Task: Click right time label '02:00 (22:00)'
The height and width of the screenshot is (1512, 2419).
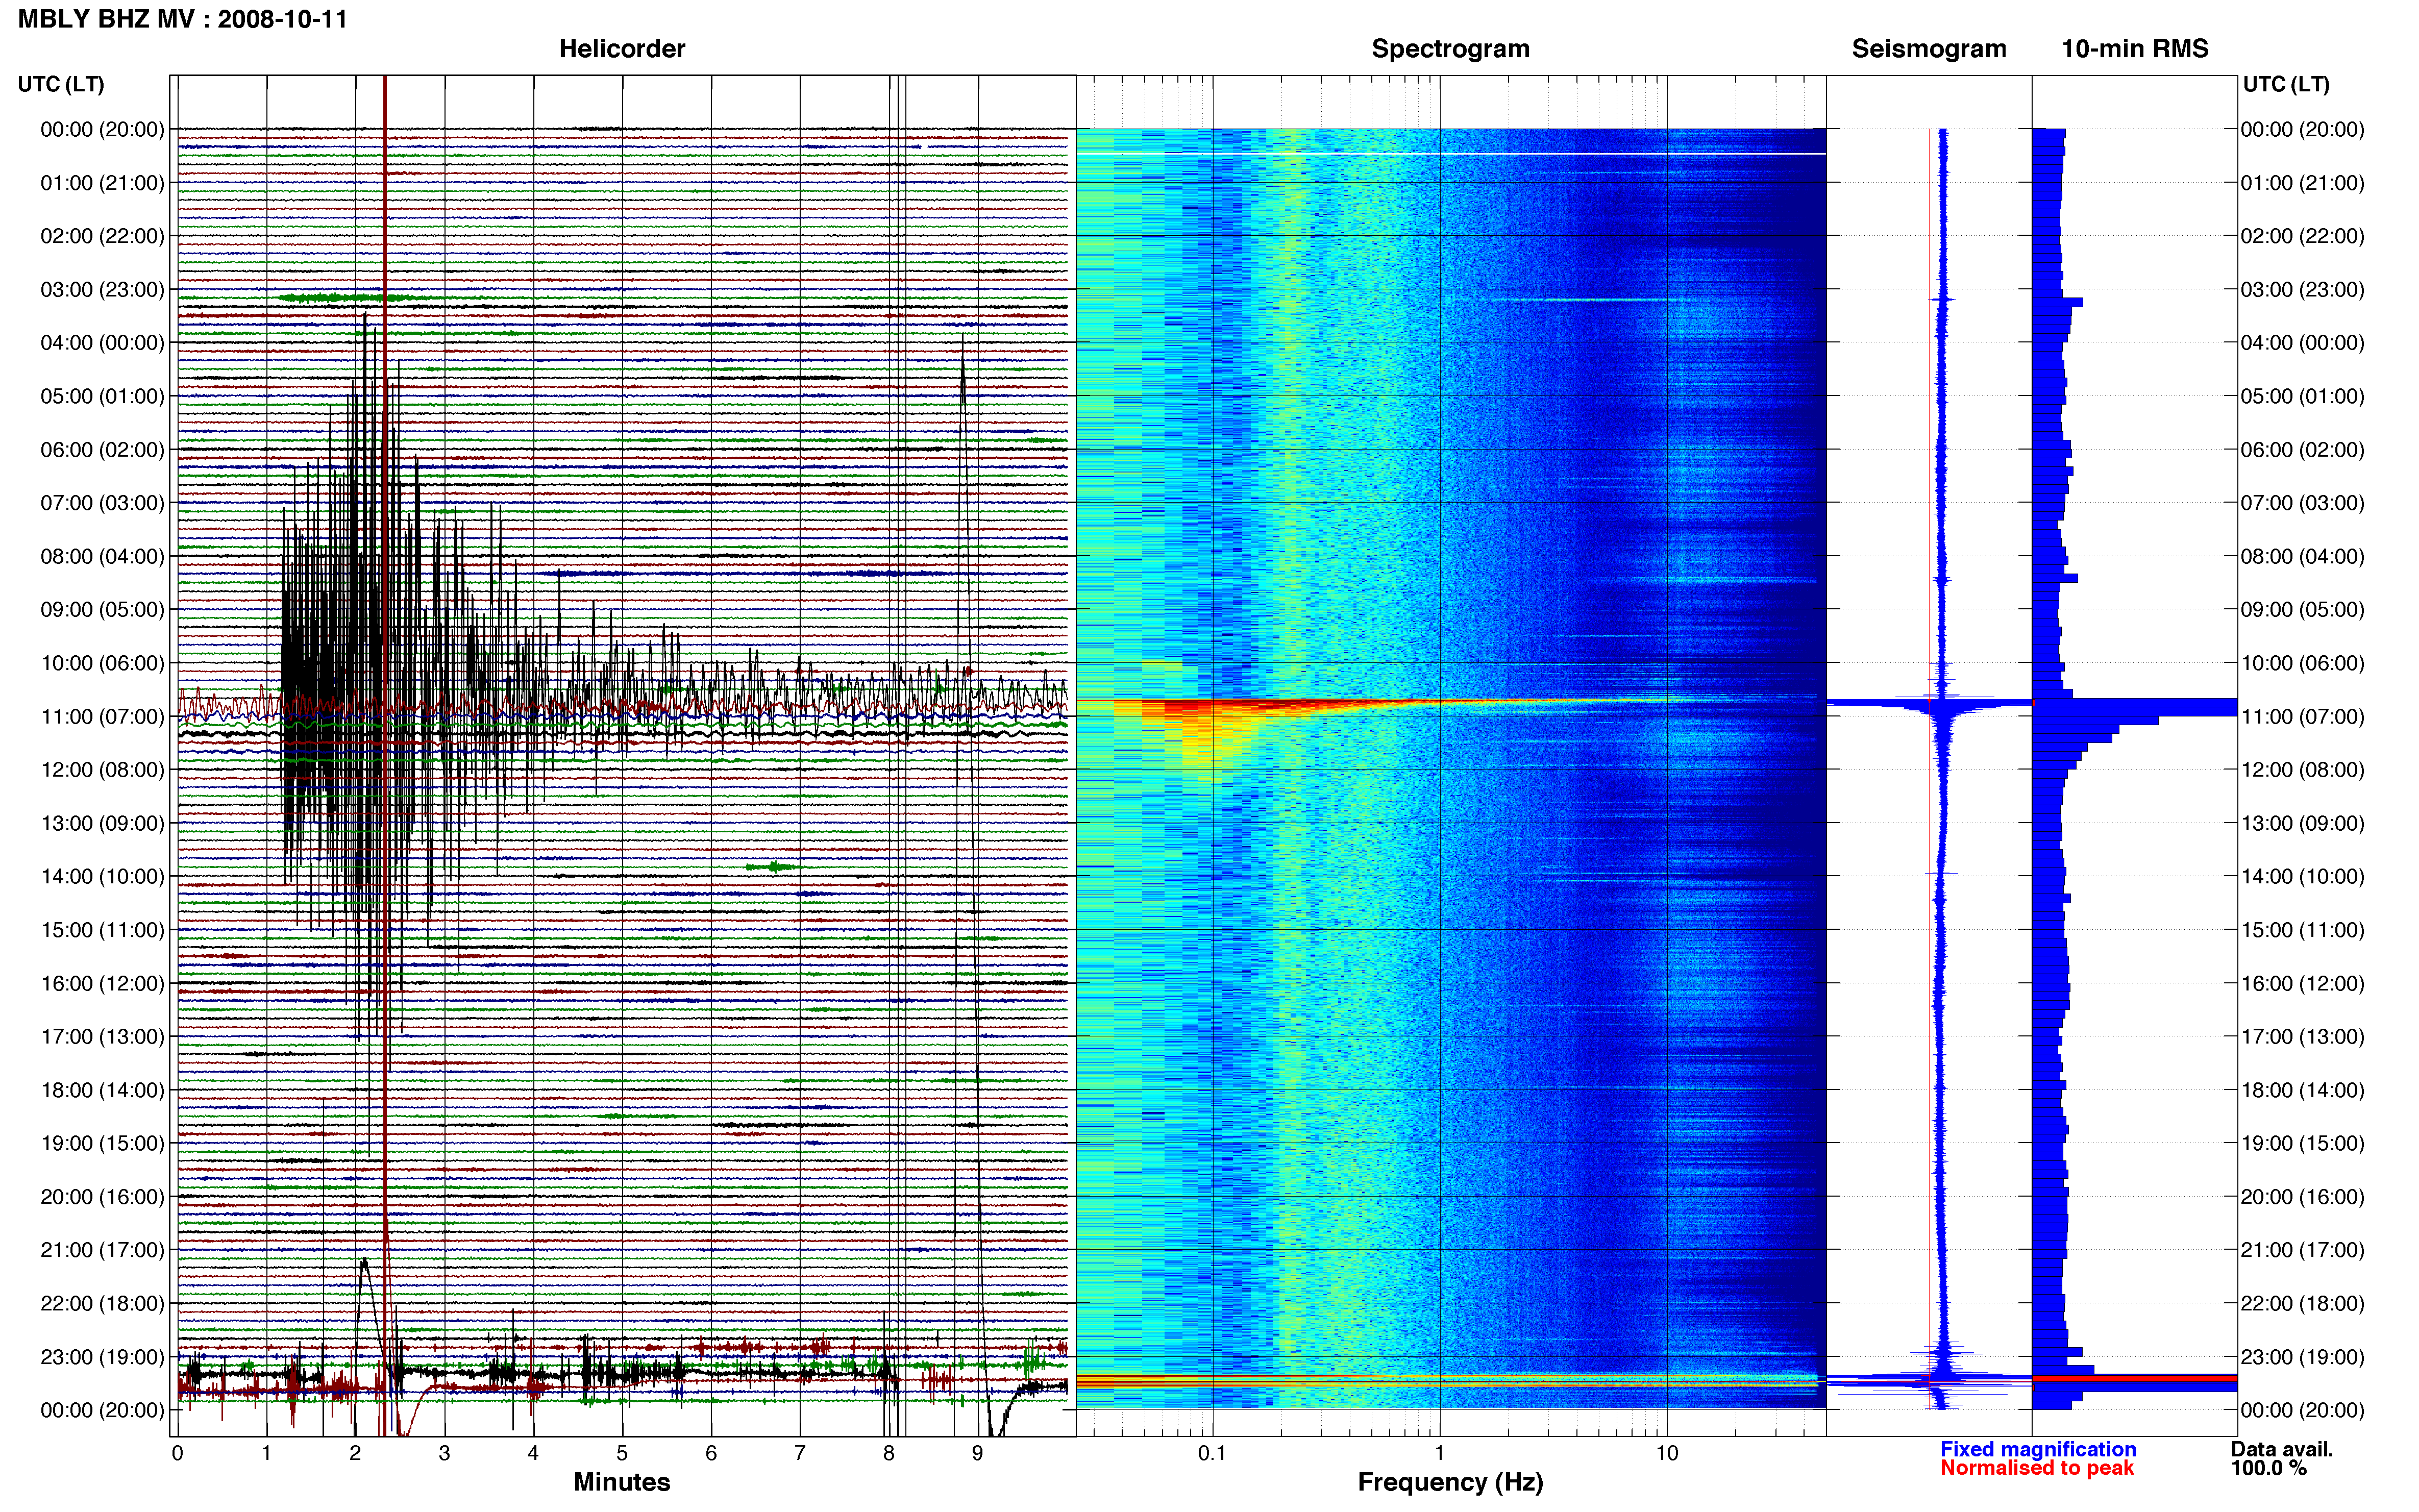Action: pos(2302,236)
